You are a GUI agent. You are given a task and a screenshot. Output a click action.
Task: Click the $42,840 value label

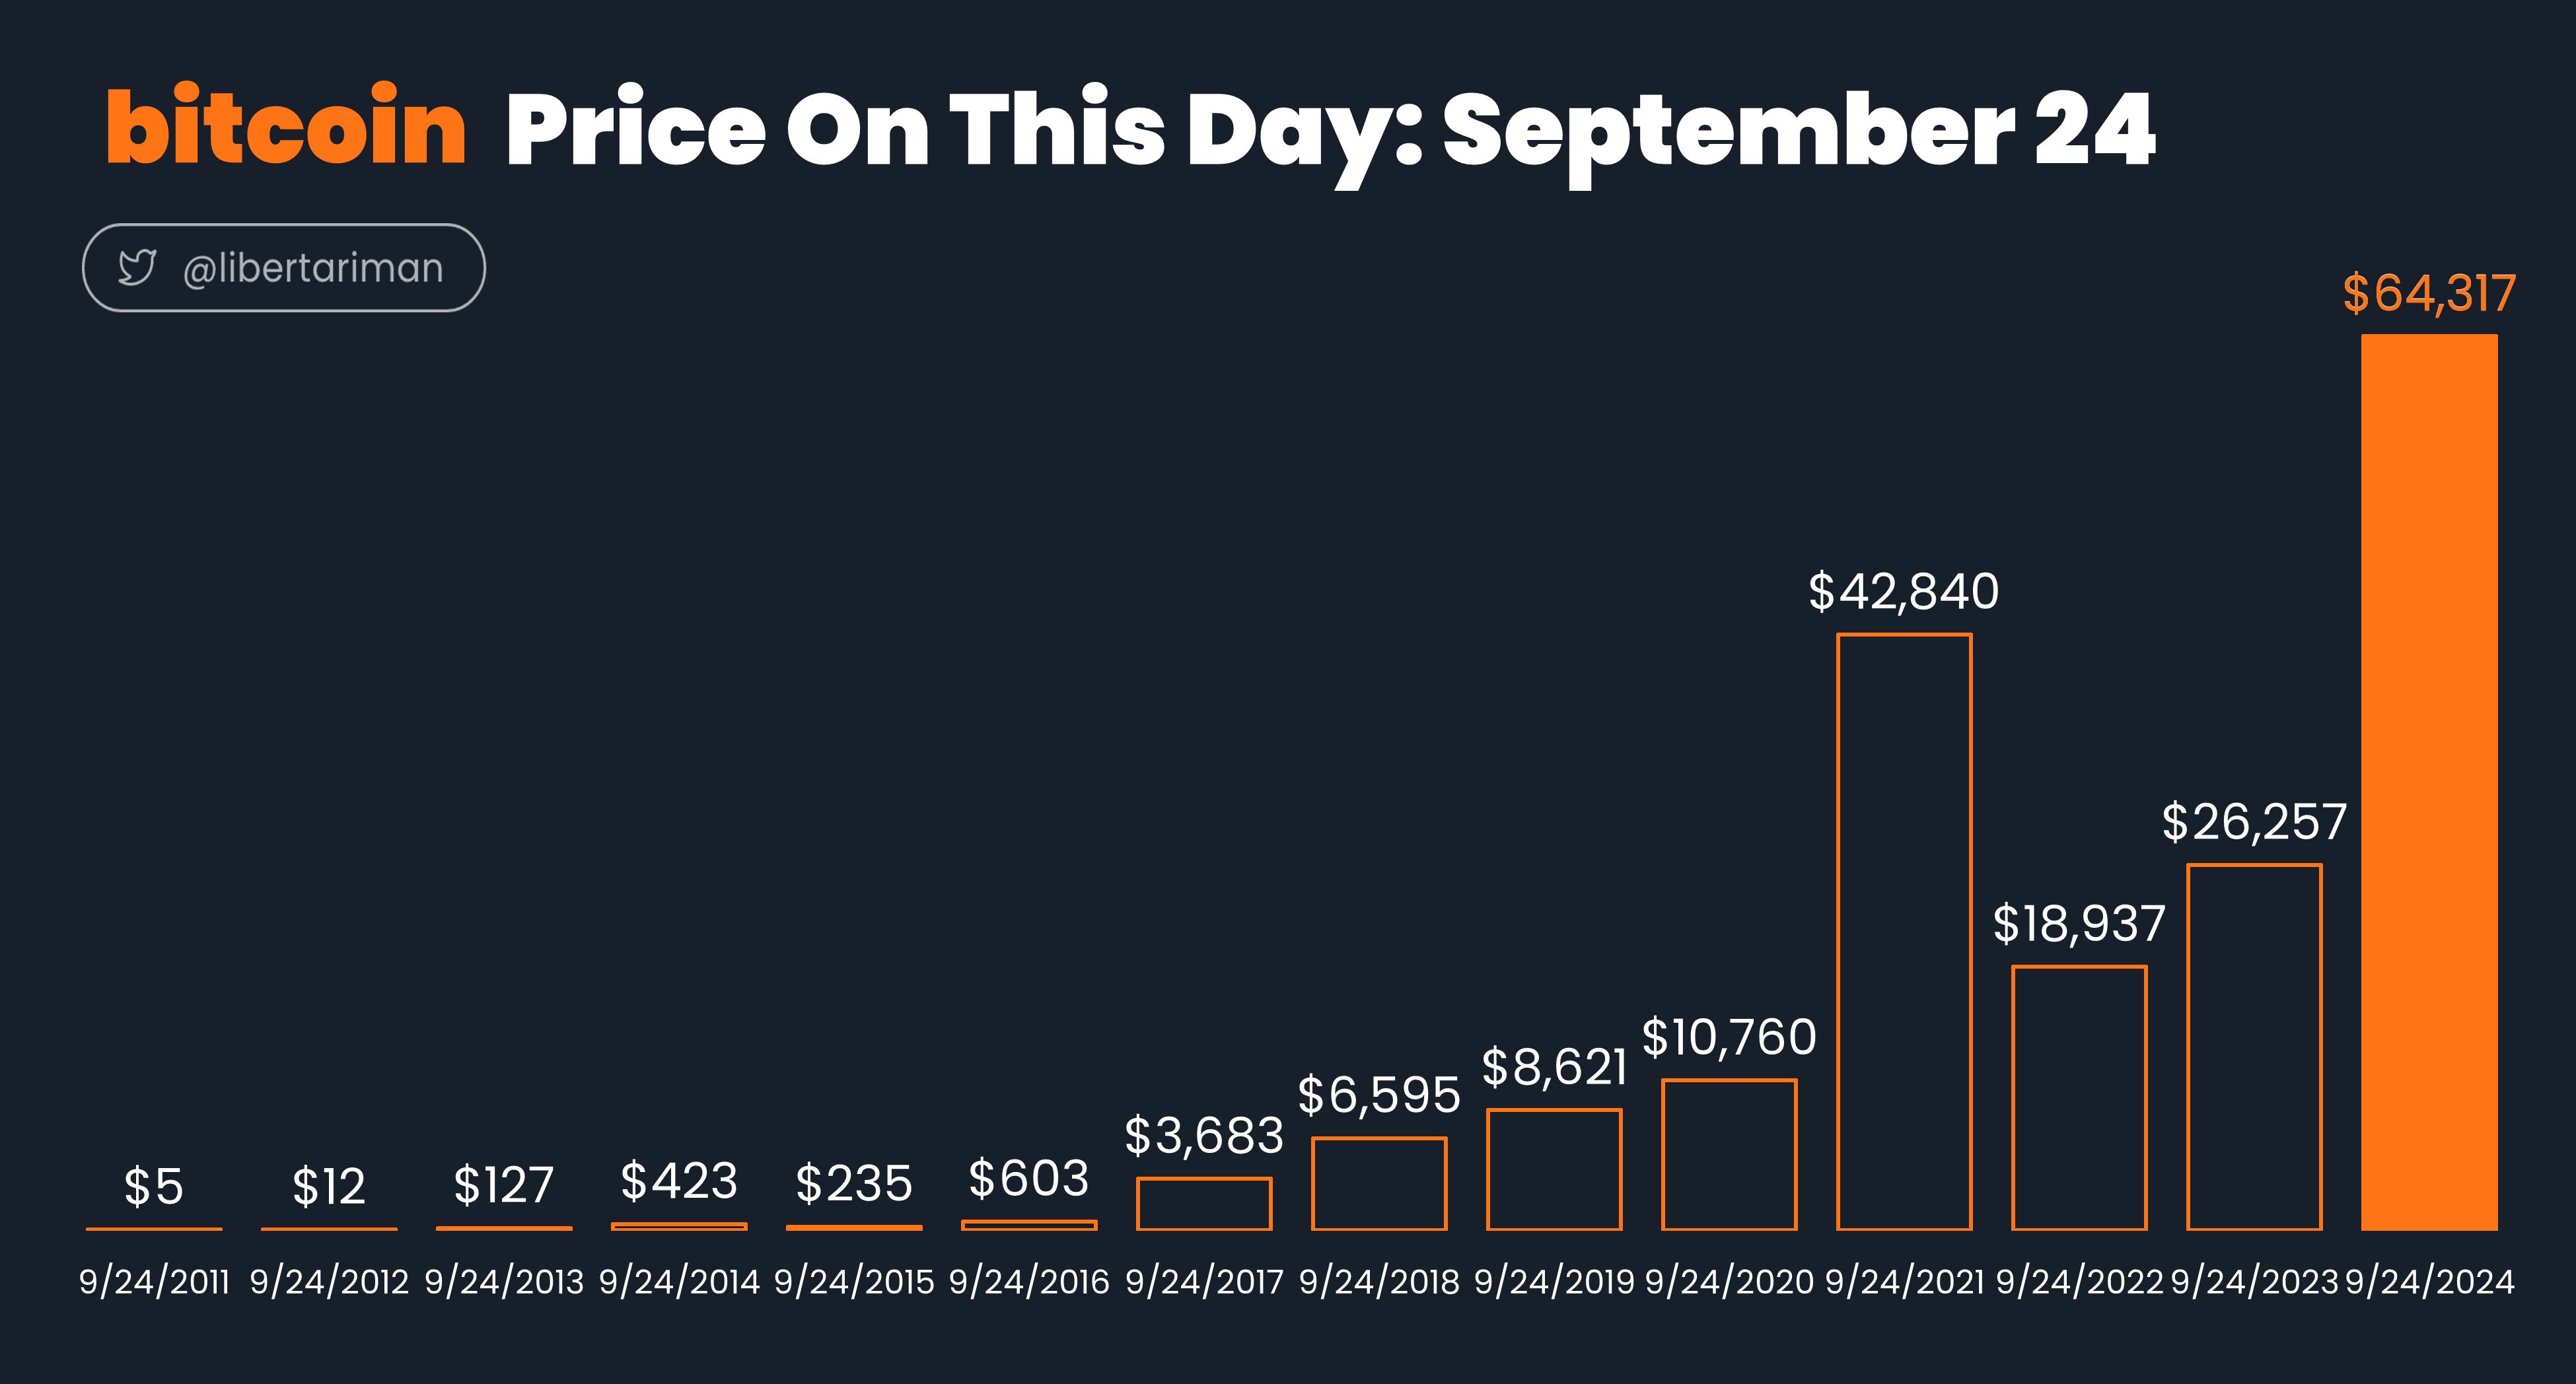(1904, 591)
